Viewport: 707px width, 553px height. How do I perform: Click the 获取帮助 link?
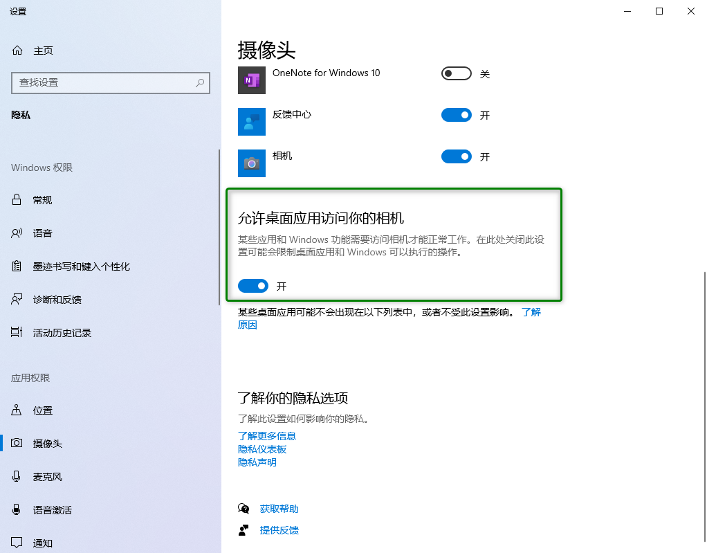click(x=279, y=509)
